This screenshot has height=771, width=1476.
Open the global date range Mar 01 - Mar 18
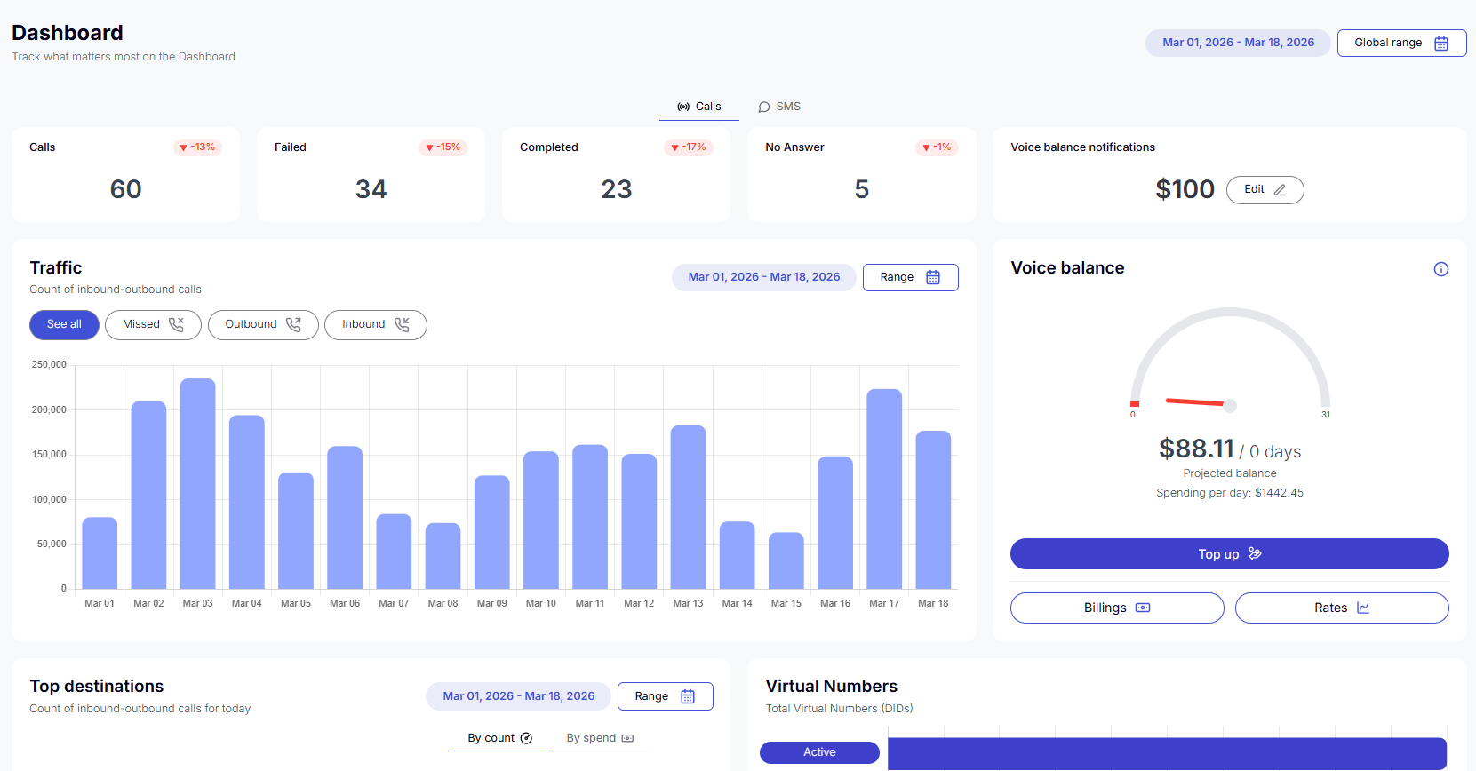tap(1237, 43)
